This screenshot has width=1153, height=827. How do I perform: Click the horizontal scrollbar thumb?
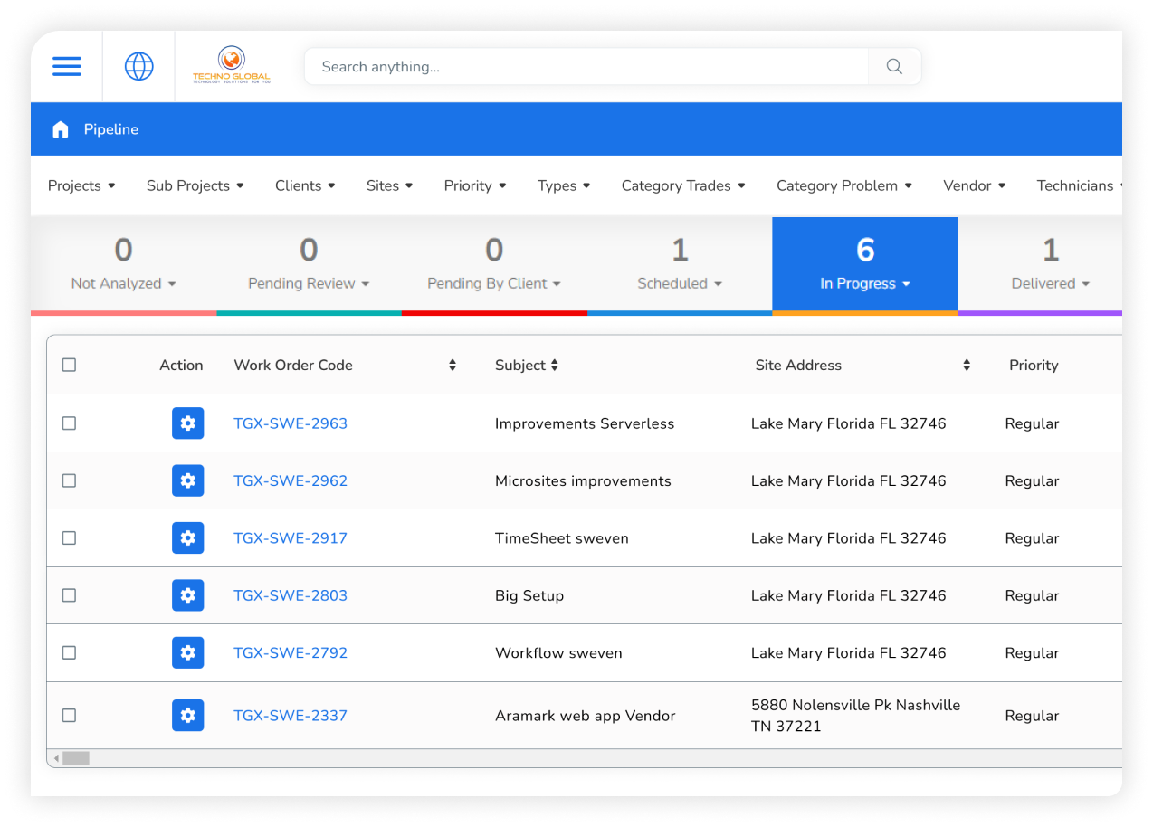[76, 758]
